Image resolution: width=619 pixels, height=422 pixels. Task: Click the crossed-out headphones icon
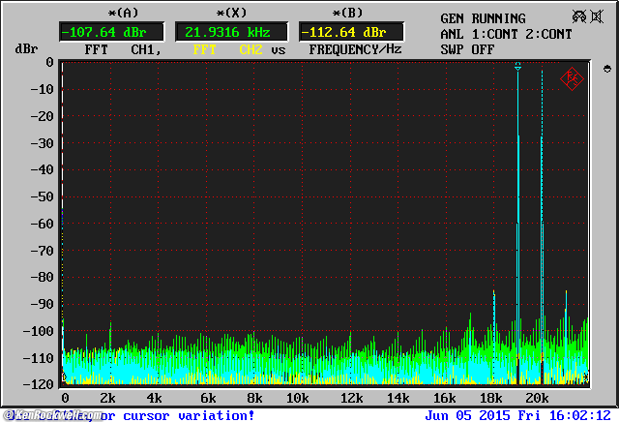tap(580, 16)
